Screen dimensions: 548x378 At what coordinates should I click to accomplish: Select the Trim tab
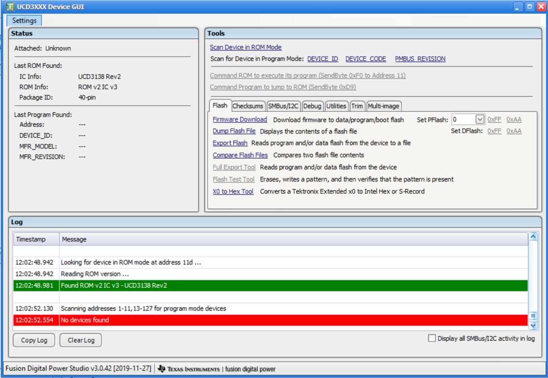[x=357, y=106]
